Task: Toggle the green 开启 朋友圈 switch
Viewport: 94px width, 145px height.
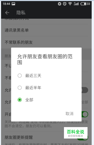Action: [x=85, y=114]
